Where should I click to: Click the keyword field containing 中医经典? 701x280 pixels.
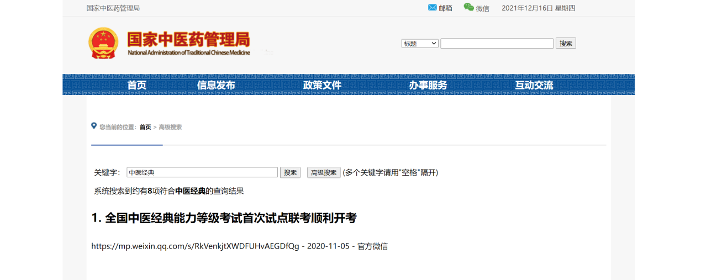(x=202, y=172)
